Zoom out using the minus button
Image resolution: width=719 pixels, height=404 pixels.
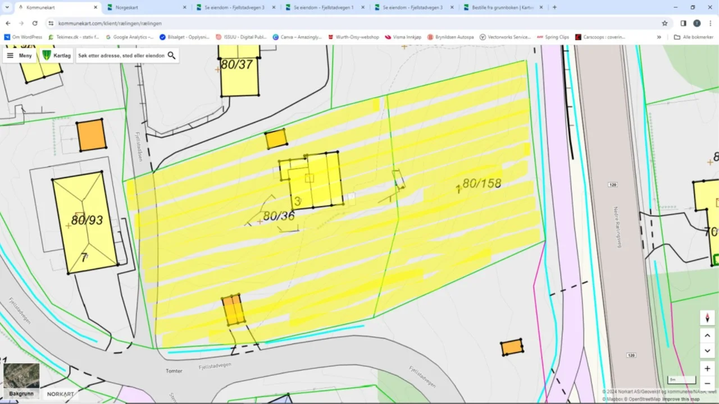pos(707,383)
